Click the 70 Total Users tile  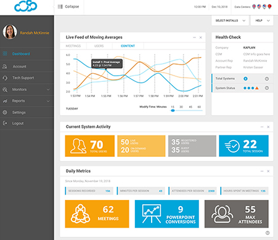90,146
